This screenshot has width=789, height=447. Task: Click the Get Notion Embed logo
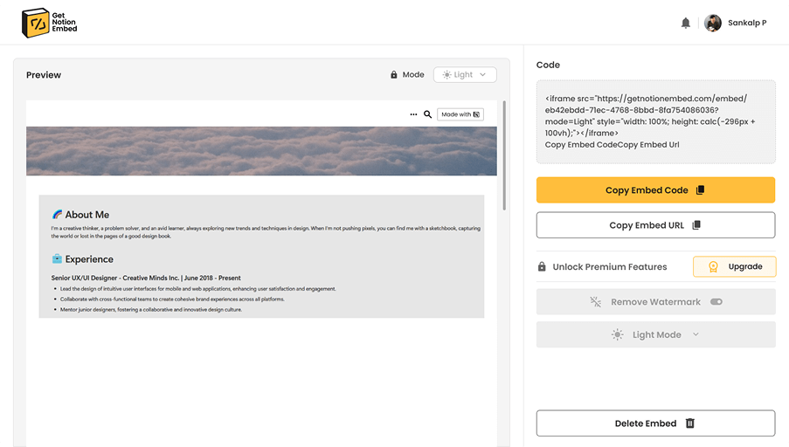click(x=50, y=23)
